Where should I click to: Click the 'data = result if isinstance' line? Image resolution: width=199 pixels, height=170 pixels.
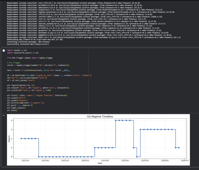[39, 70]
